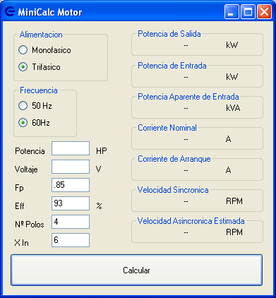Click the Corriente de Arranque label
276x298 pixels.
(174, 159)
